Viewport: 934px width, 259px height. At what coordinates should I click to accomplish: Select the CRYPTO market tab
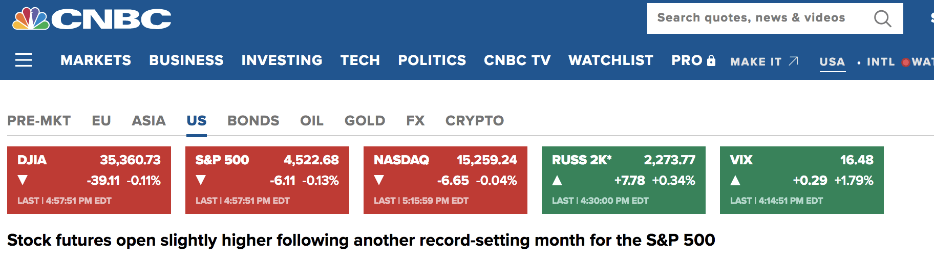475,121
